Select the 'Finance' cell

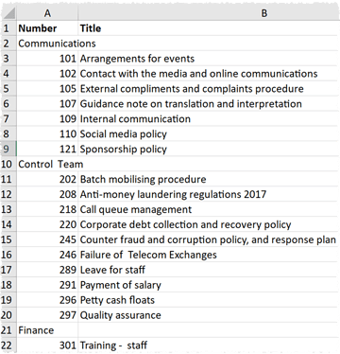click(47, 330)
